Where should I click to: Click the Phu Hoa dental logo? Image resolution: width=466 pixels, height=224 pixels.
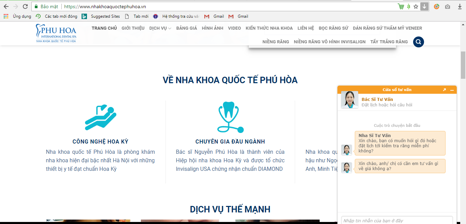pos(56,33)
